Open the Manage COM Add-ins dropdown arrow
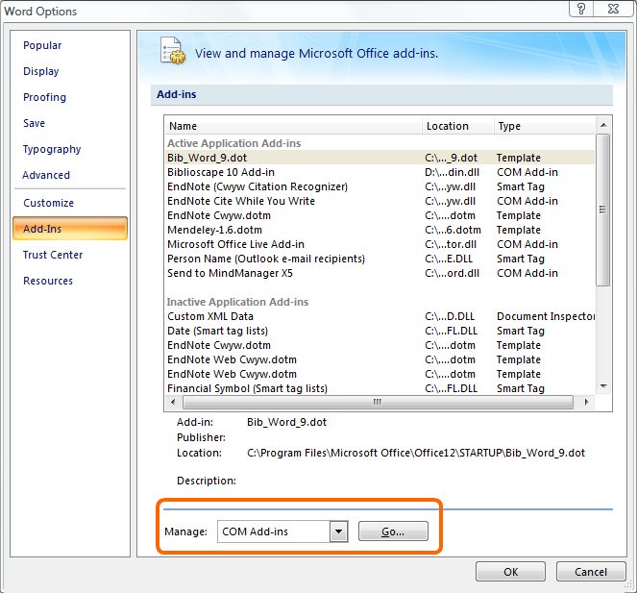637x593 pixels. click(x=338, y=531)
